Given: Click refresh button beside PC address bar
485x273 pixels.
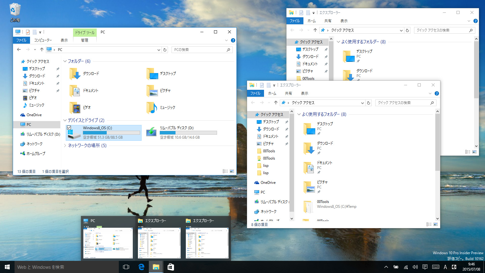Looking at the screenshot, I should [x=165, y=50].
